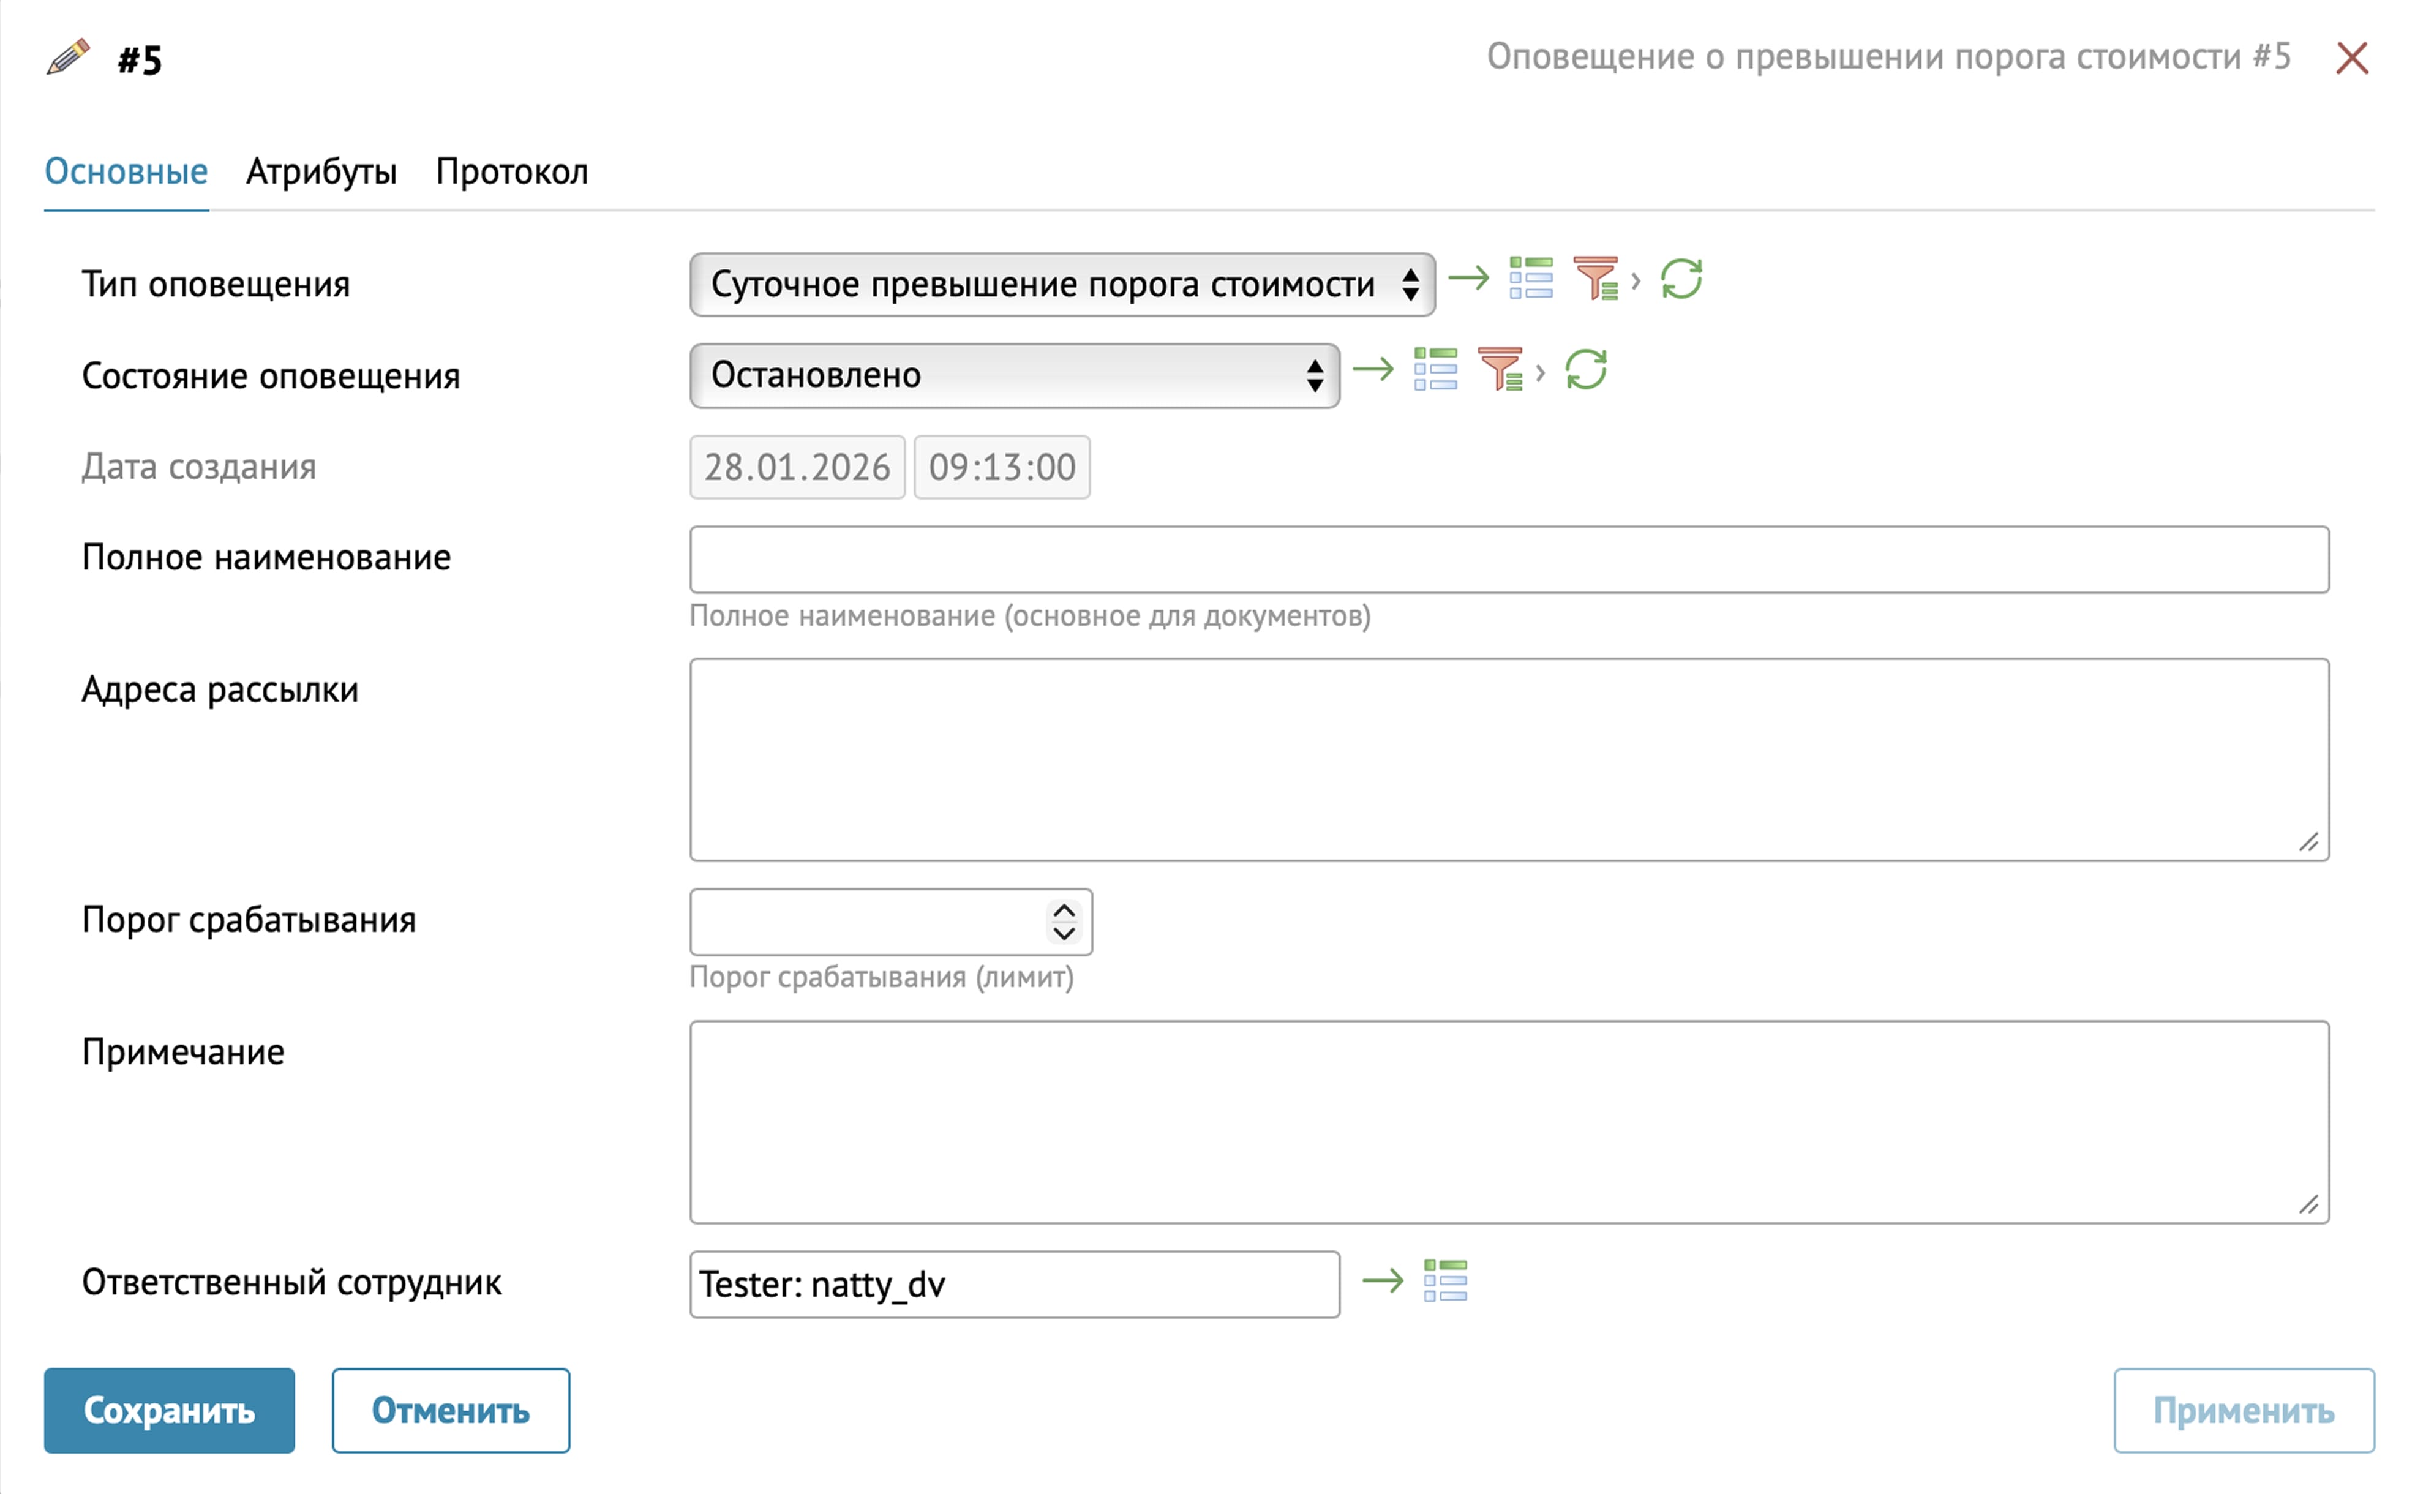Click the Применить button
2415x1494 pixels.
[x=2243, y=1410]
